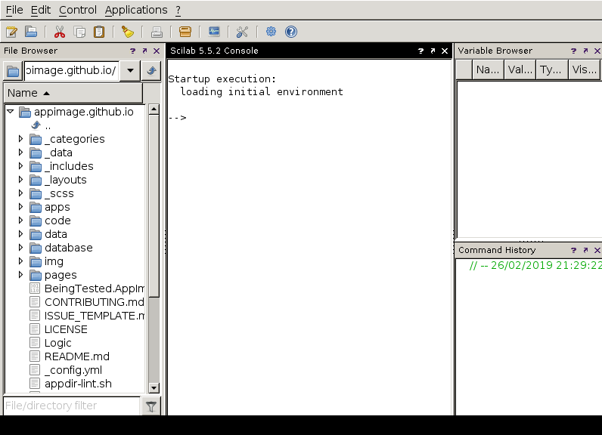This screenshot has height=435, width=602.
Task: Click the Copy toolbar icon
Action: (79, 32)
